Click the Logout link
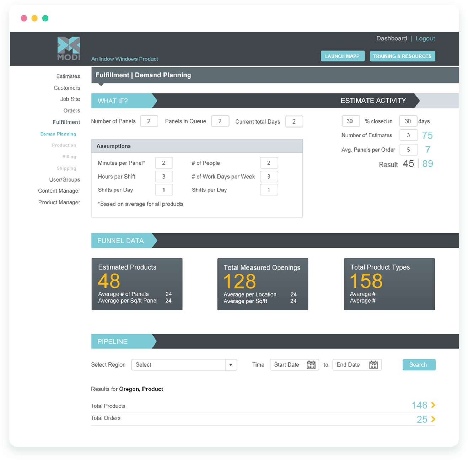 pos(425,38)
